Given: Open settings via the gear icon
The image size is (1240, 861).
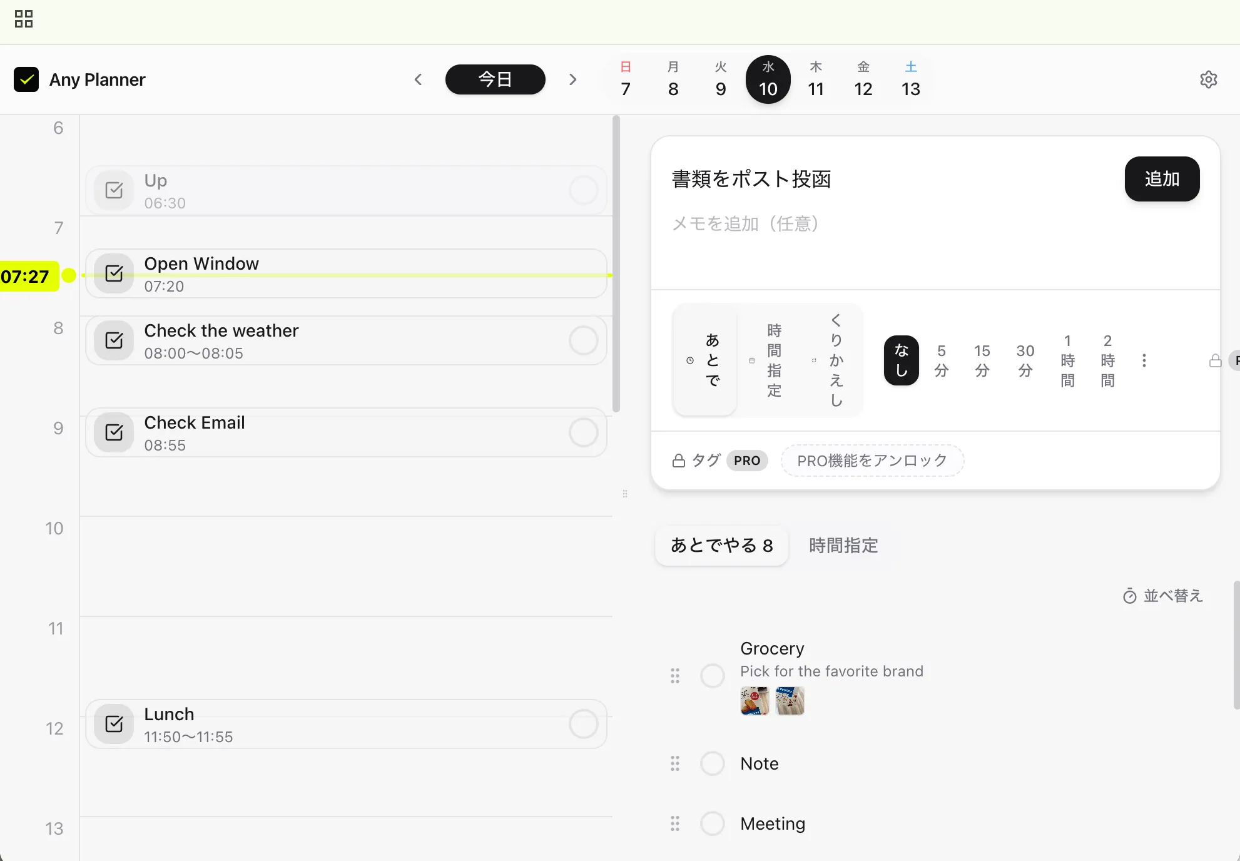Looking at the screenshot, I should (x=1209, y=79).
